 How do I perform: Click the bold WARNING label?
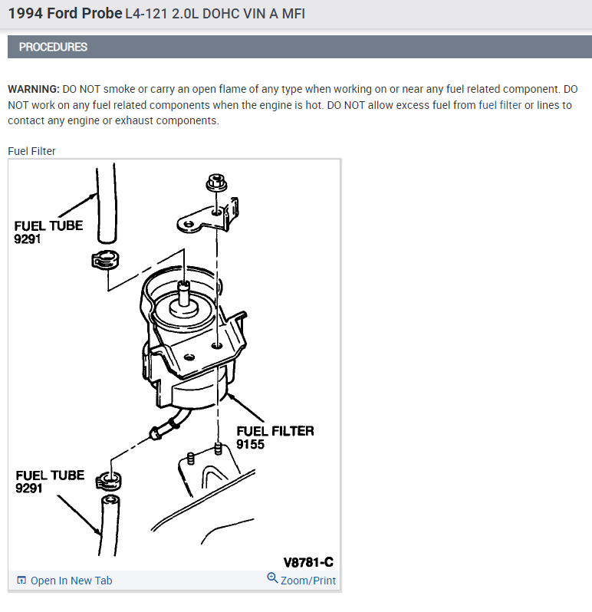tap(34, 89)
